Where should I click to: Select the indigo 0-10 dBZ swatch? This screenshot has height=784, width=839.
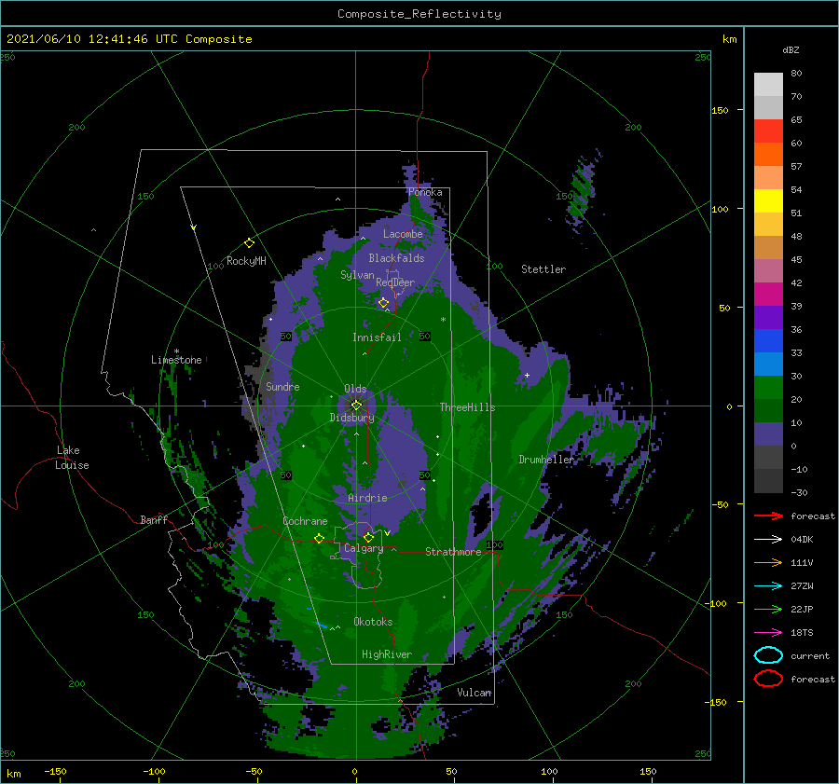pos(768,434)
